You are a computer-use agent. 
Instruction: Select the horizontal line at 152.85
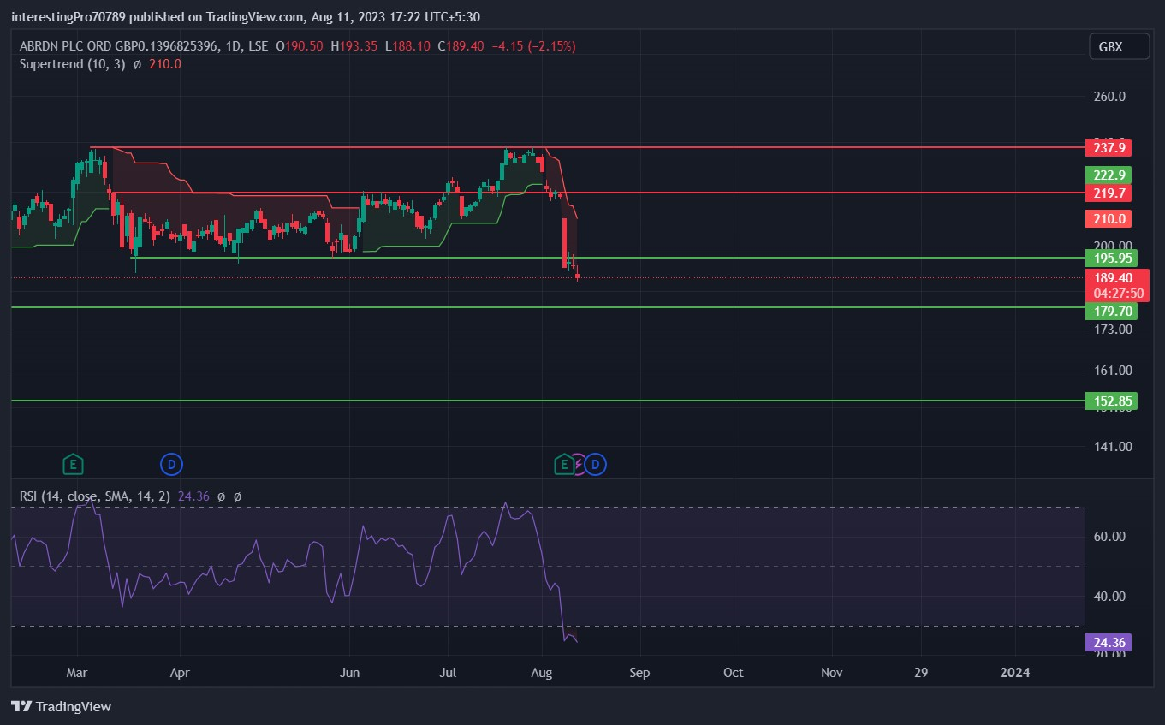(548, 401)
